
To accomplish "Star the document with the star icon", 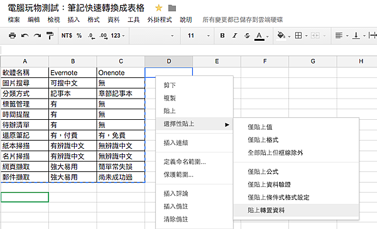I will (x=159, y=8).
